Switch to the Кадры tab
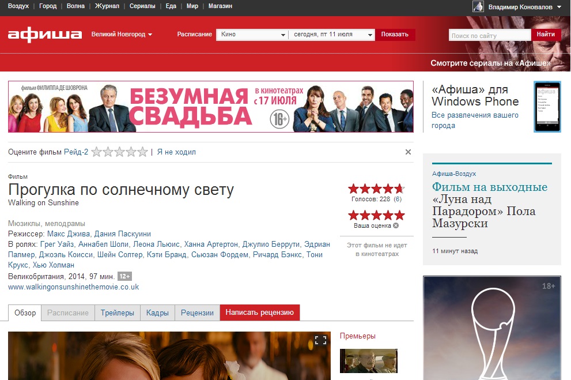 (157, 313)
